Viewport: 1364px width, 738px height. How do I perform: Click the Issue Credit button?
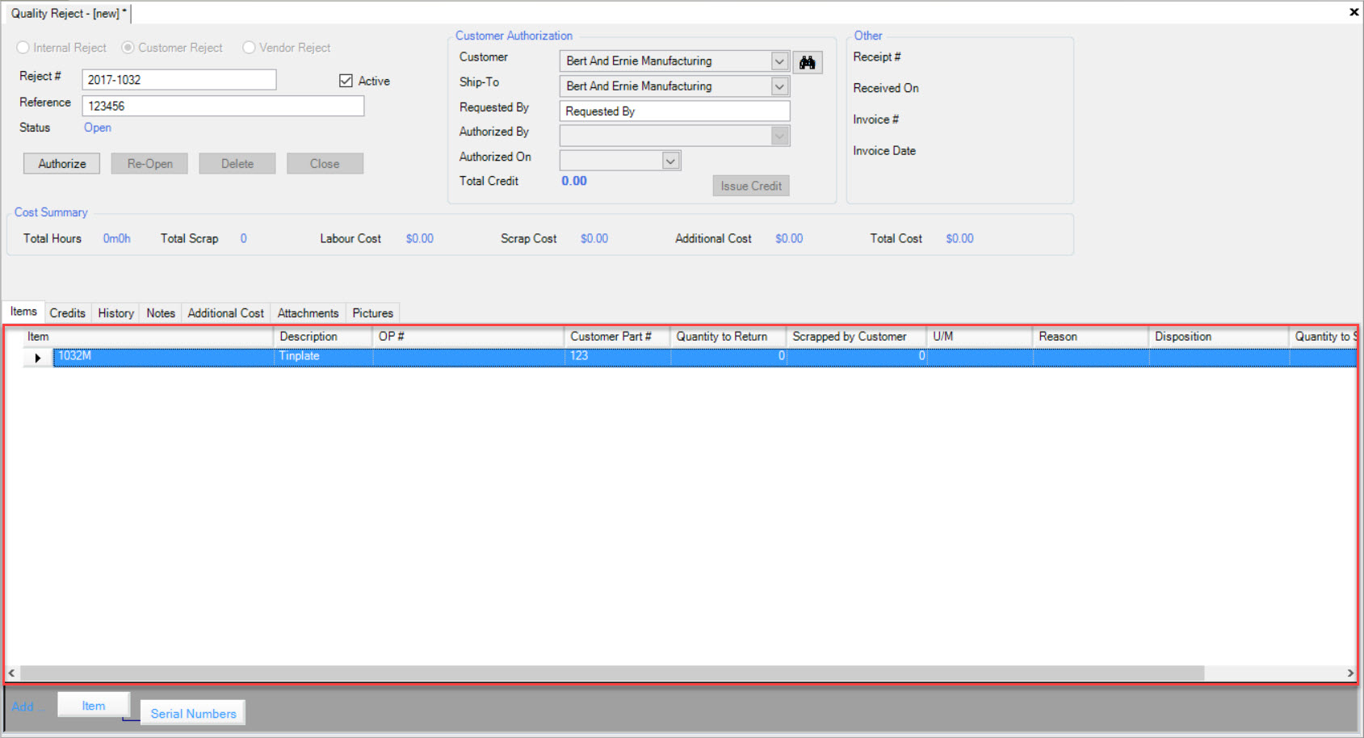[x=751, y=186]
